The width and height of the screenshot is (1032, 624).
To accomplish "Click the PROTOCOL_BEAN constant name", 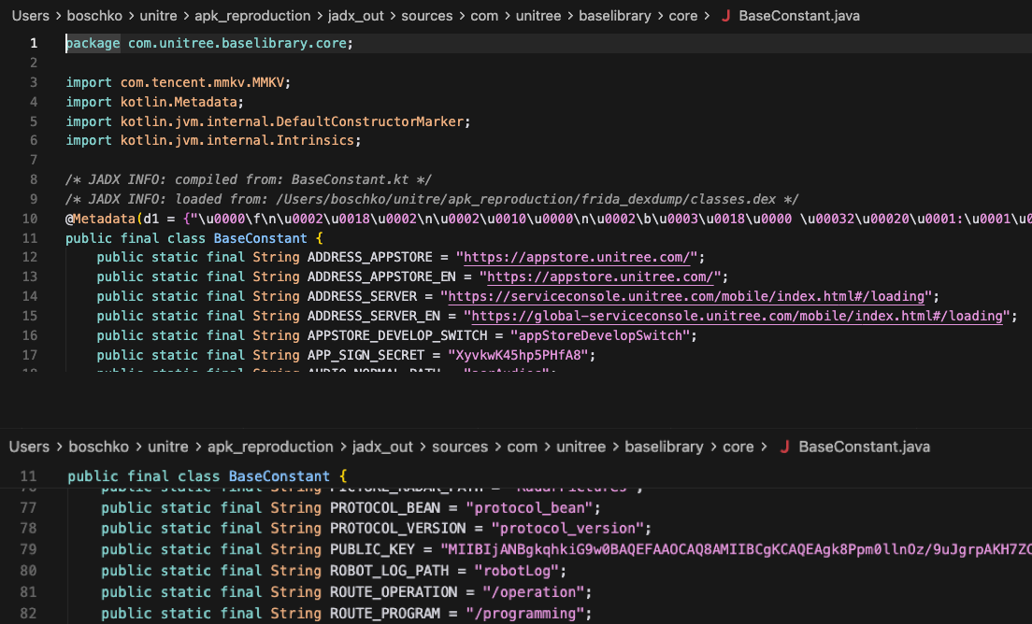I will click(x=385, y=508).
